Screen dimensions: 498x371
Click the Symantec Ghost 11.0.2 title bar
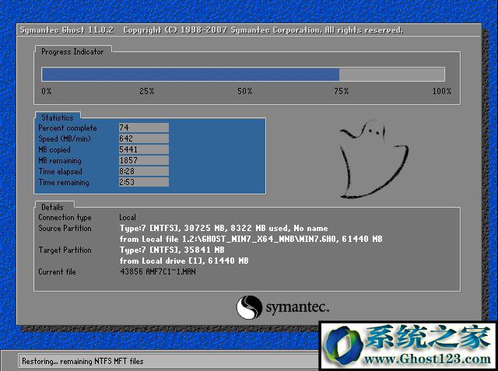[249, 30]
